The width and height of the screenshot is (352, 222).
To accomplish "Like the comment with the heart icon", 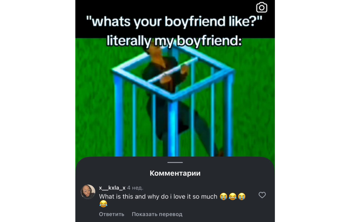I will [262, 195].
